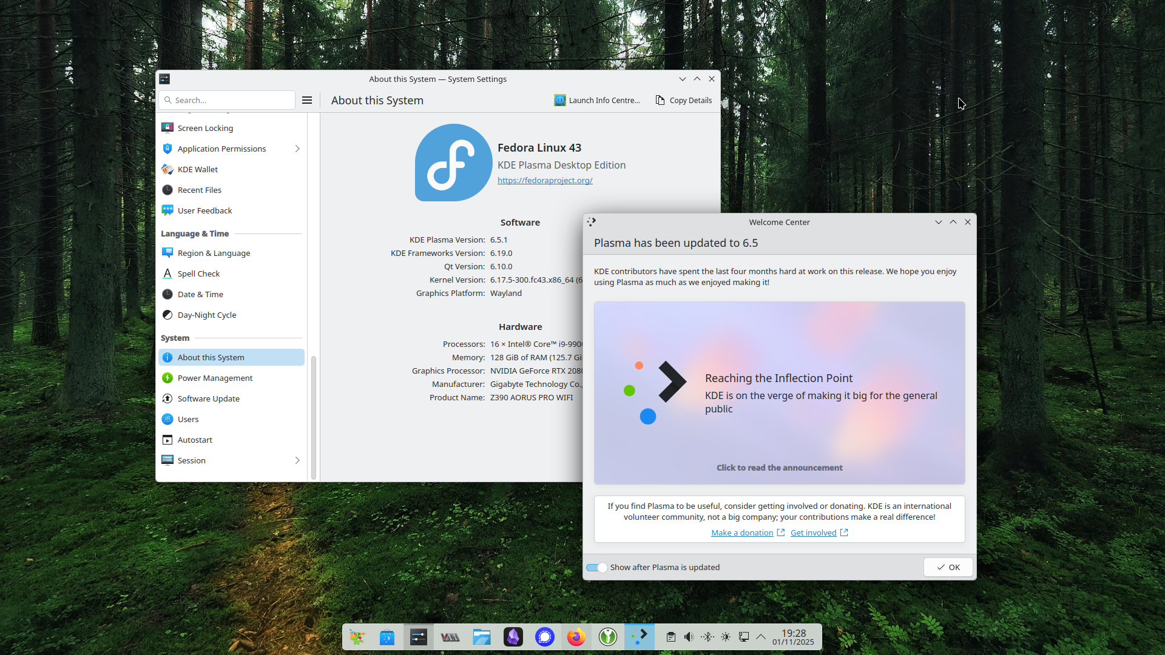This screenshot has width=1165, height=655.
Task: Click OK in Welcome Center
Action: tap(948, 567)
